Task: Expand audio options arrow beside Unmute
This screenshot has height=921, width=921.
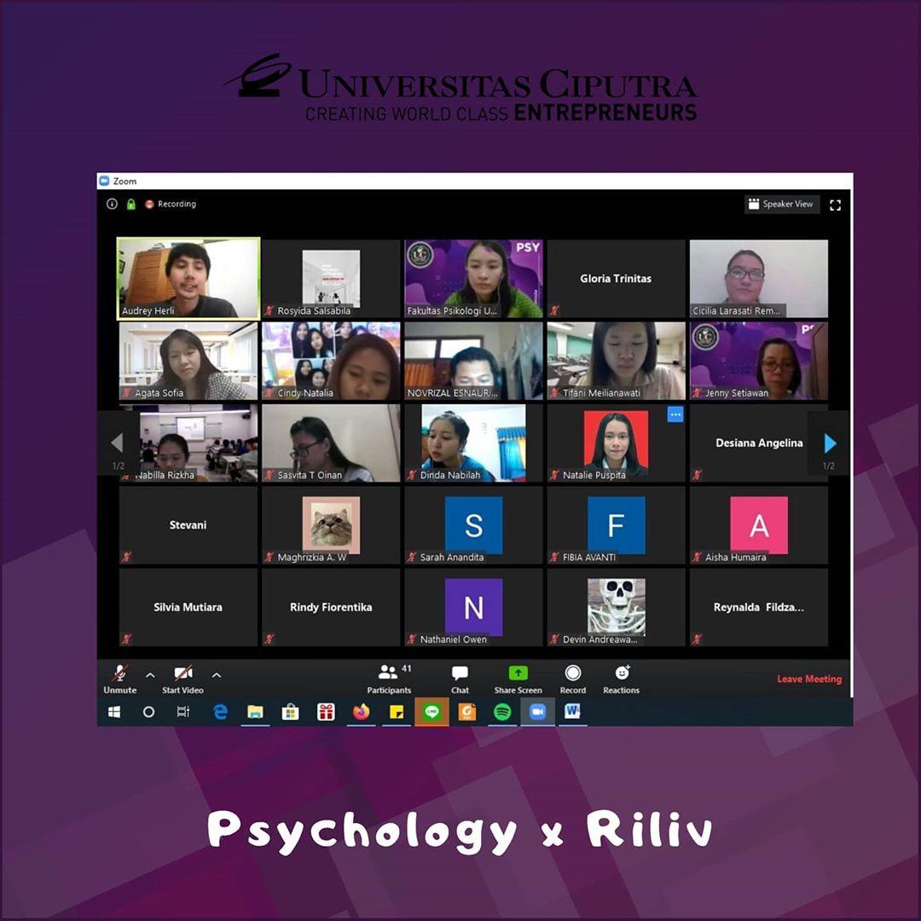Action: [150, 675]
